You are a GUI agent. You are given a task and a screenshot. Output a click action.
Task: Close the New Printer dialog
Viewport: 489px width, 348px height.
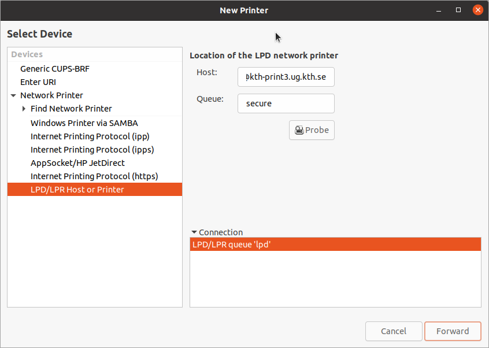click(x=477, y=10)
